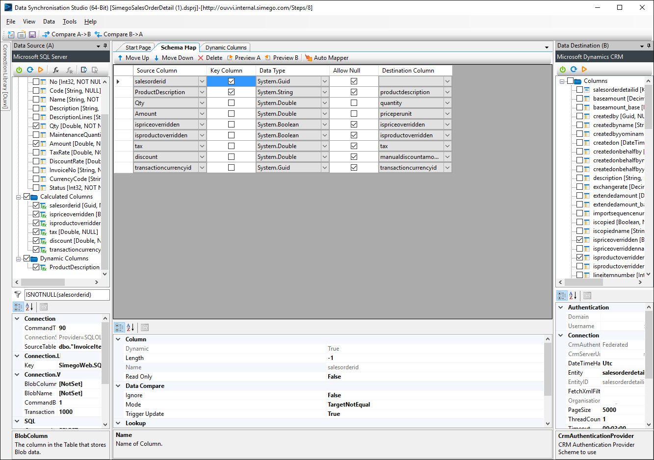Click filter funnel icon beside ISNOTNULL field
Screen dimensions: 654x460
18,295
